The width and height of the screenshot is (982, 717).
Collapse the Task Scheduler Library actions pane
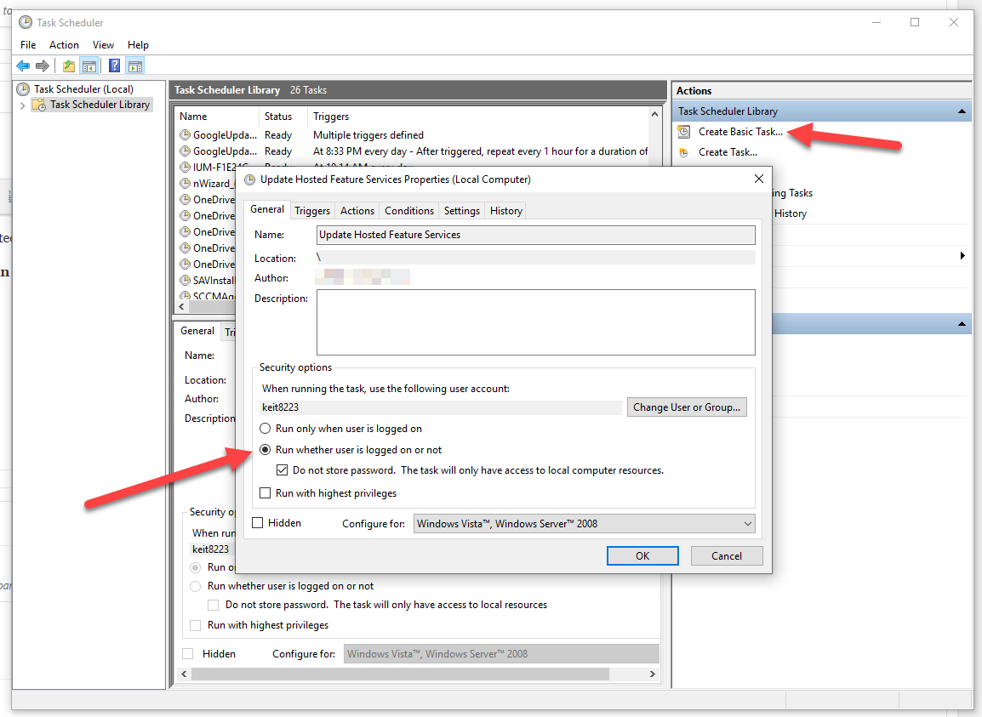coord(962,111)
